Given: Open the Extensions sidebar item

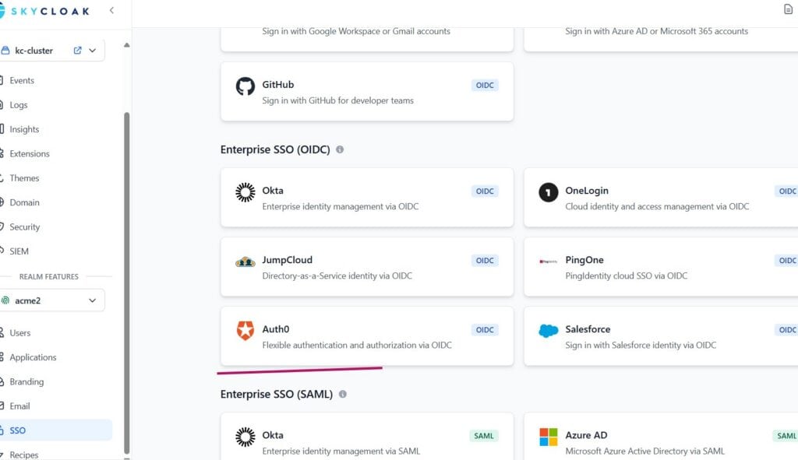Looking at the screenshot, I should (x=30, y=154).
